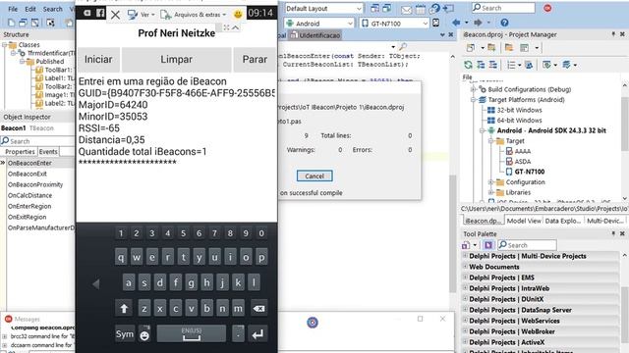The width and height of the screenshot is (629, 353).
Task: Select GT-N7100 target in Project Manager
Action: tap(525, 172)
